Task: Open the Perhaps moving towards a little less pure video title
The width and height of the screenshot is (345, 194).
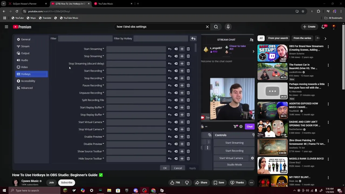Action: (307, 86)
